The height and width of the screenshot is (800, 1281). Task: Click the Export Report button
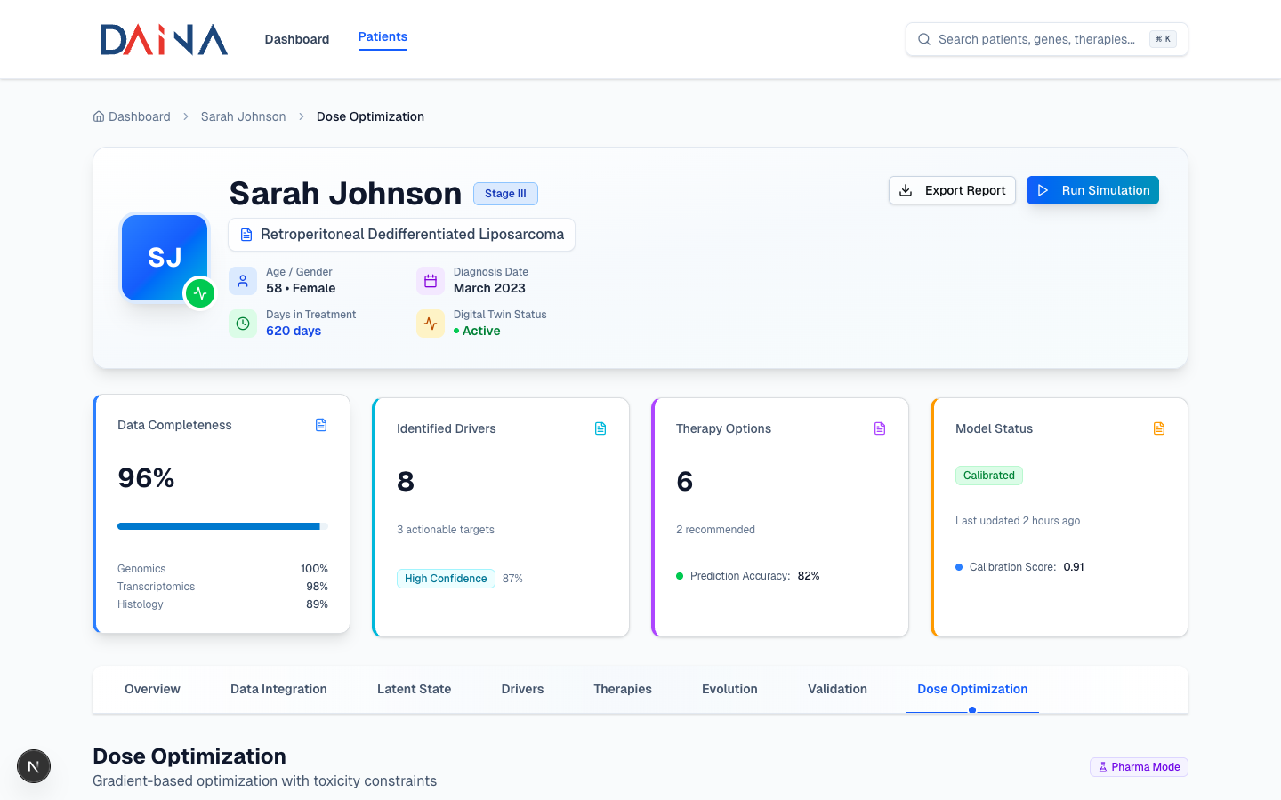point(952,190)
